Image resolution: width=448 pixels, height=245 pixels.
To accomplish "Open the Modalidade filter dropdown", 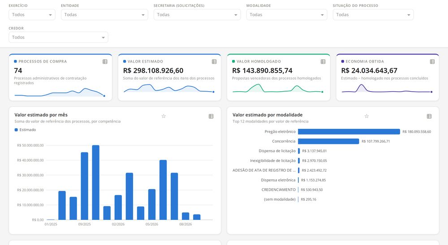I will pyautogui.click(x=287, y=15).
